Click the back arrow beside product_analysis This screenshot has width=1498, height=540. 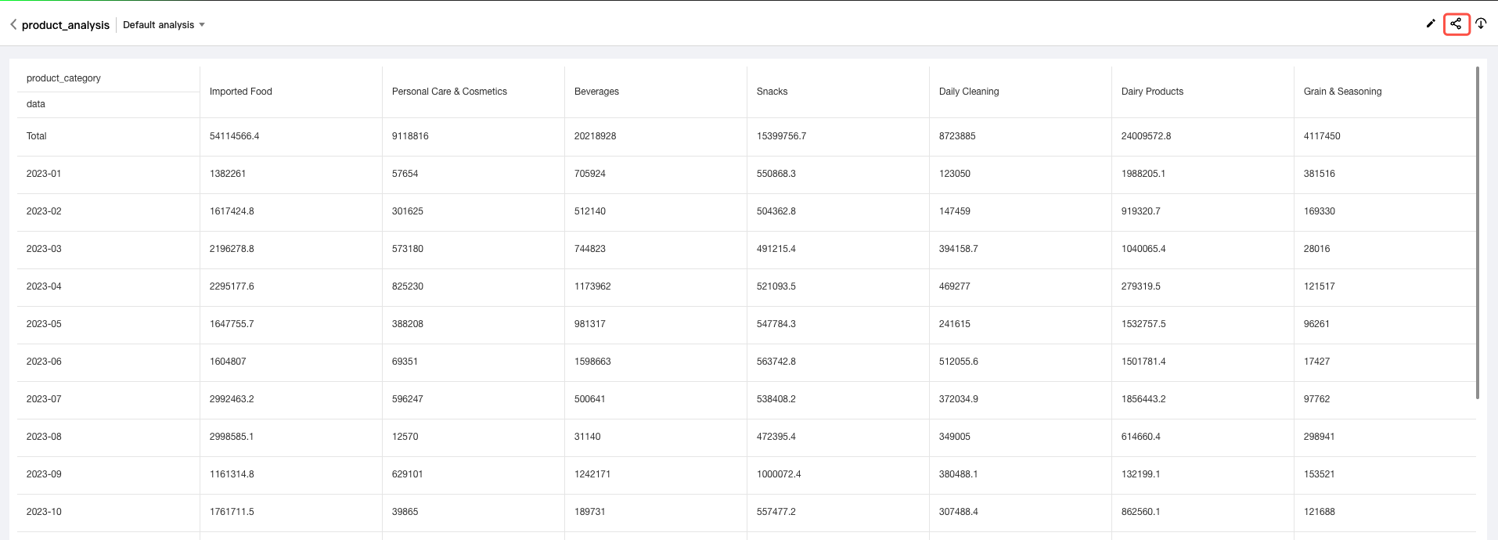pos(13,24)
